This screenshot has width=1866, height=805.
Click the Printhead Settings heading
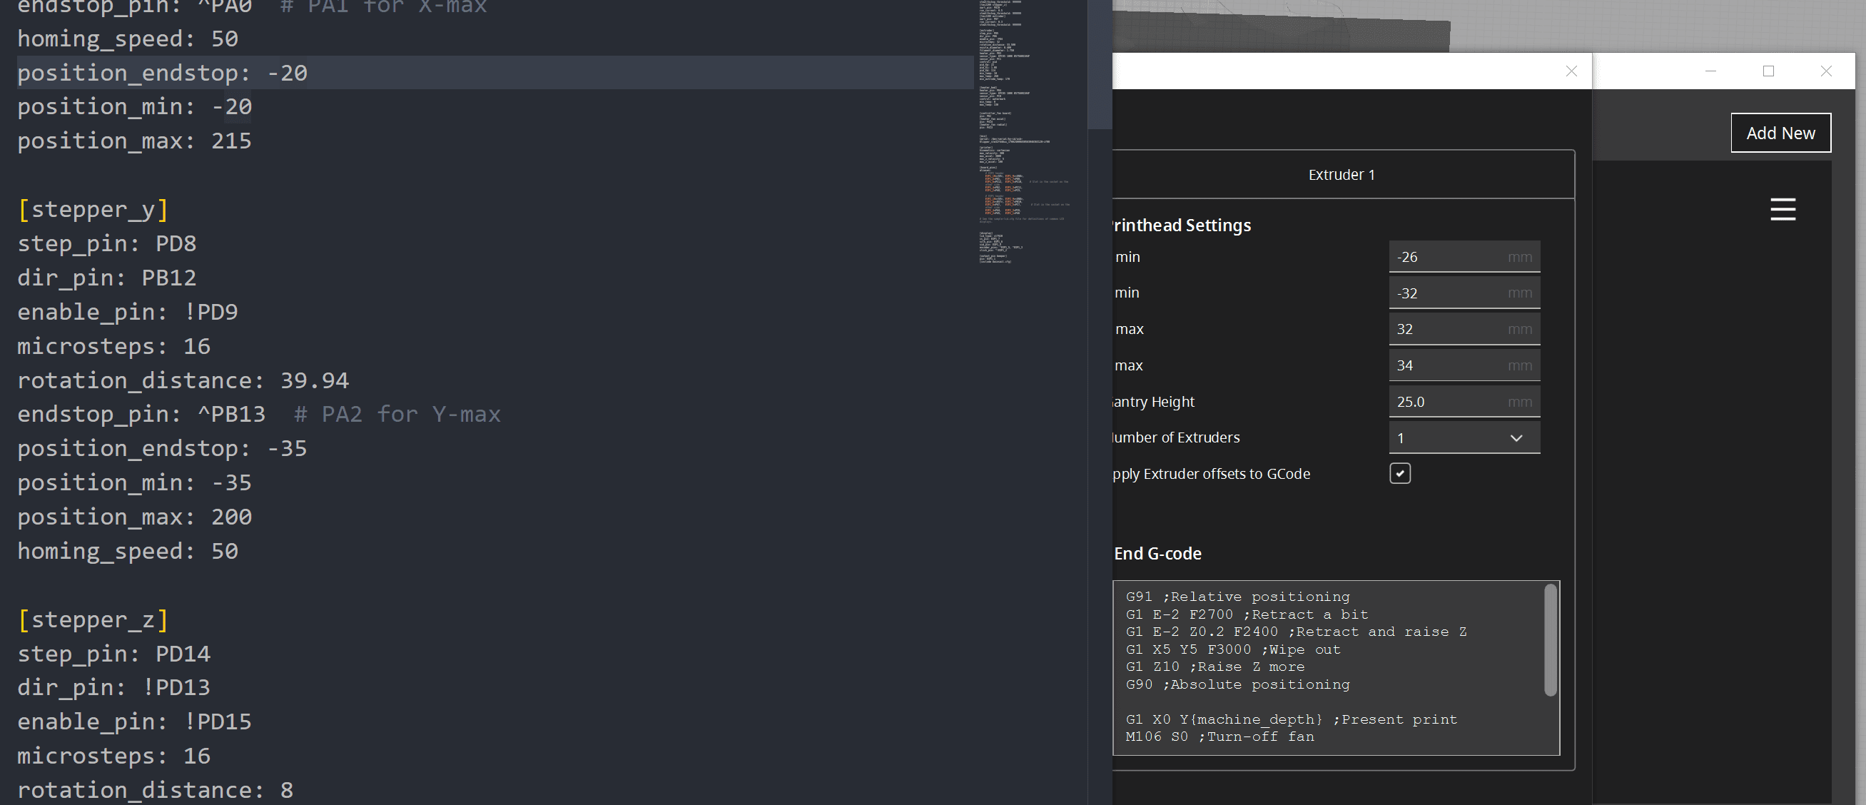(1182, 226)
